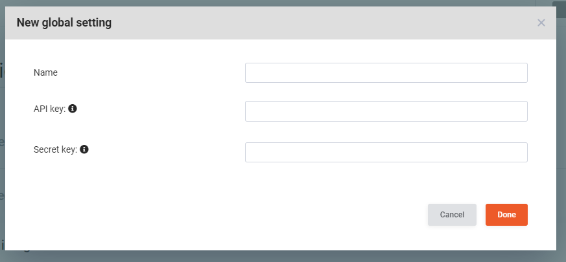Click into the Name input field

386,73
